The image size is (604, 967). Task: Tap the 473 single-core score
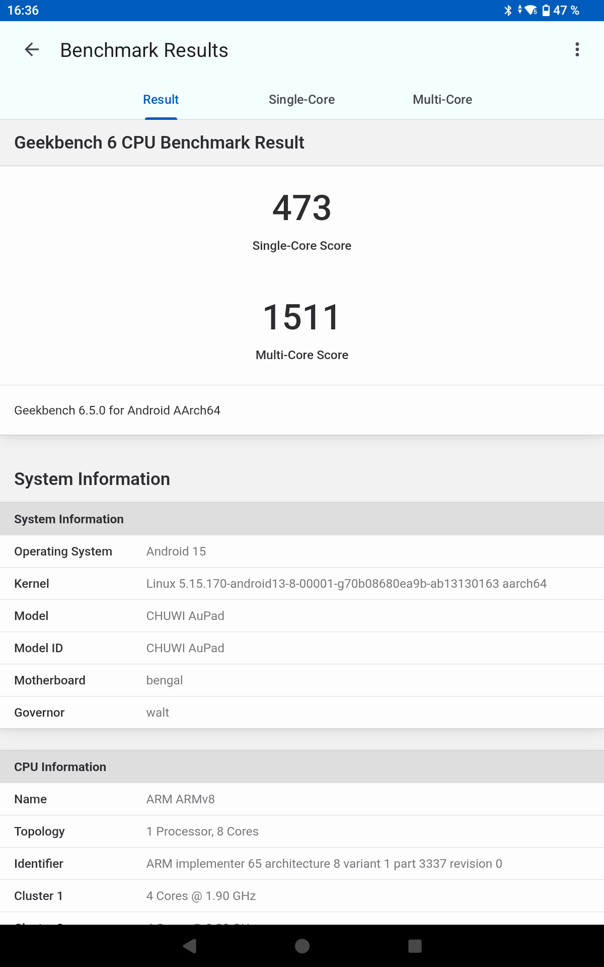point(302,208)
